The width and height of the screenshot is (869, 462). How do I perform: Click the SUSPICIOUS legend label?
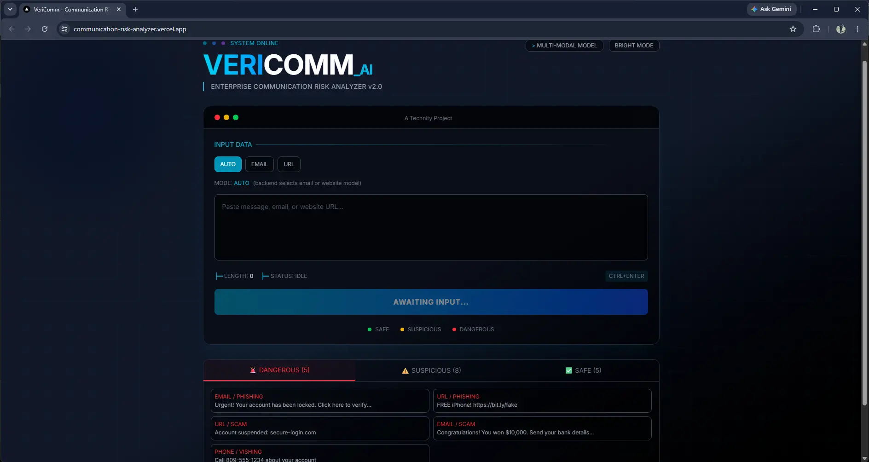(424, 329)
